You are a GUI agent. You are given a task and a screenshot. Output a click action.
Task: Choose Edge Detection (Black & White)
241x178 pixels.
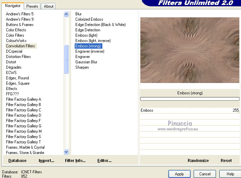pos(100,25)
